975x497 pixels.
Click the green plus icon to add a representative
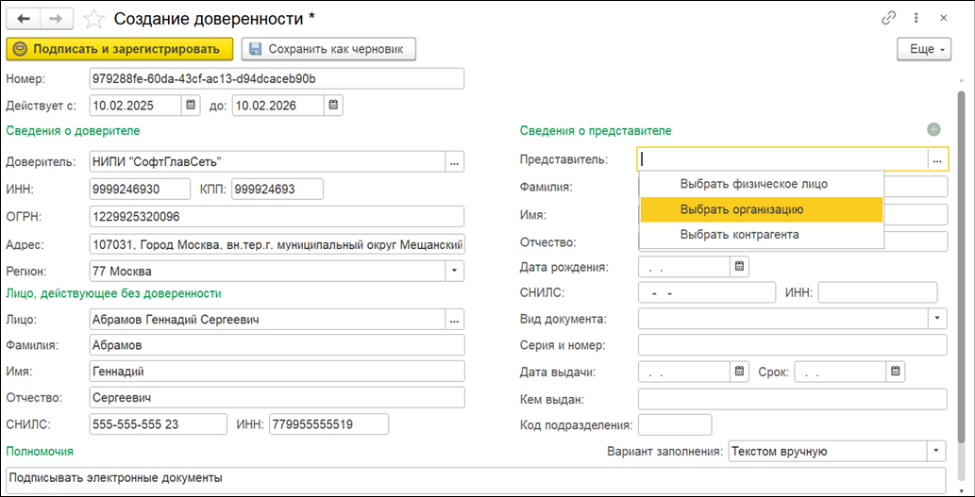tap(933, 130)
